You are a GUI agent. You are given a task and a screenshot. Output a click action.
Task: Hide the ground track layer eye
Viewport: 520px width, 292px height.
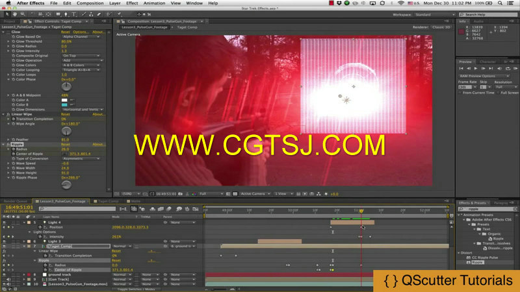tap(4, 274)
